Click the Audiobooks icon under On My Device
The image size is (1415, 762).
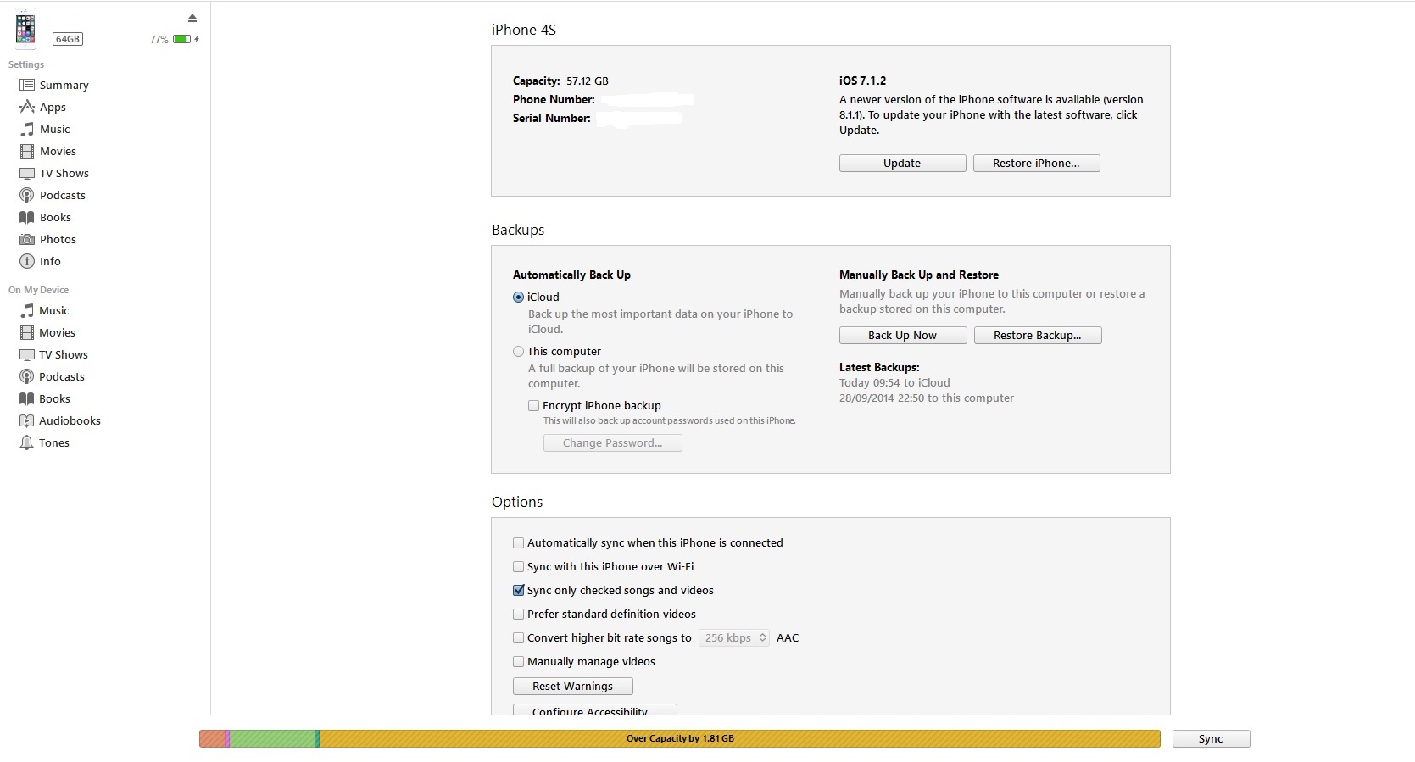tap(27, 420)
